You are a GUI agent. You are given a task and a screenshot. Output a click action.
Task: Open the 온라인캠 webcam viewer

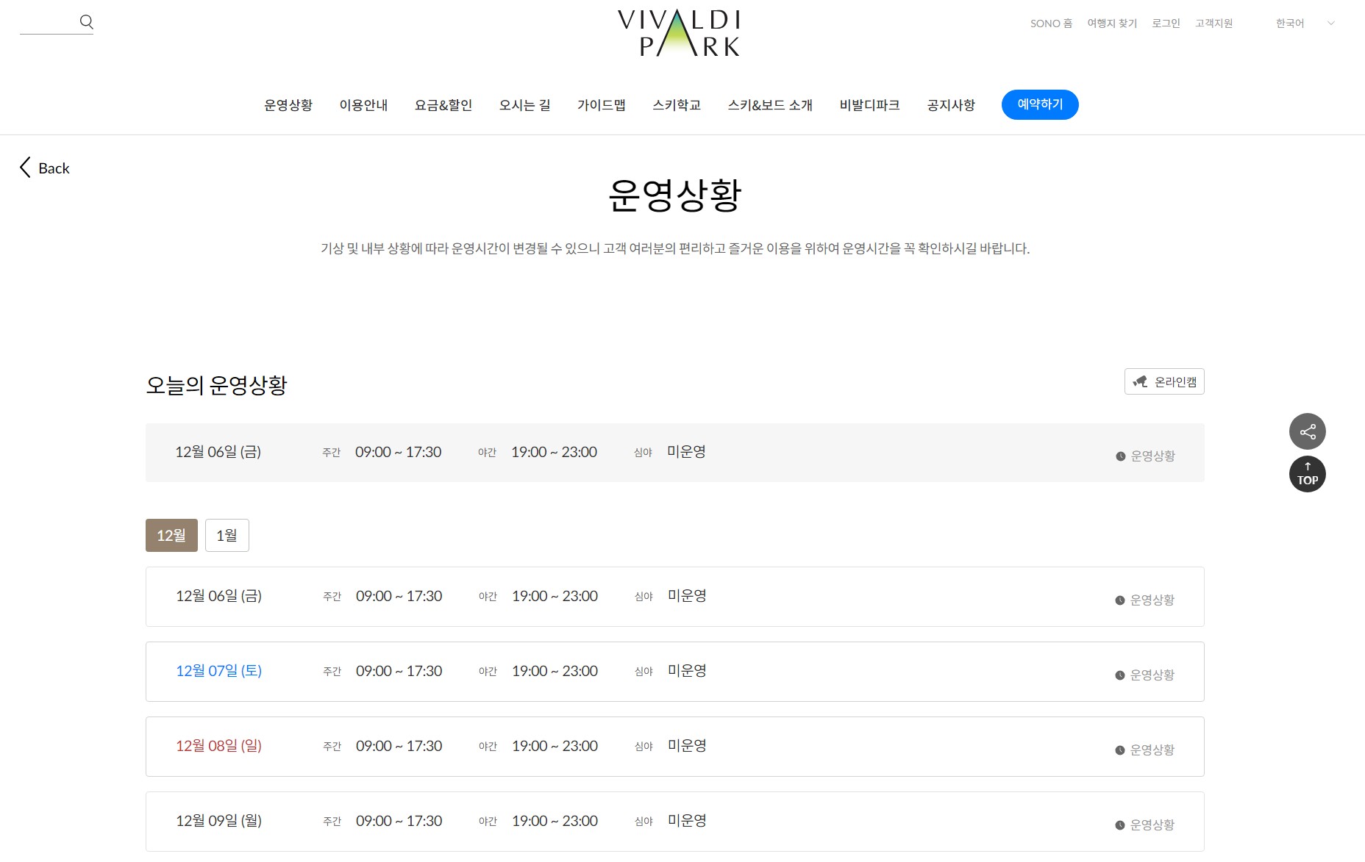(1164, 381)
